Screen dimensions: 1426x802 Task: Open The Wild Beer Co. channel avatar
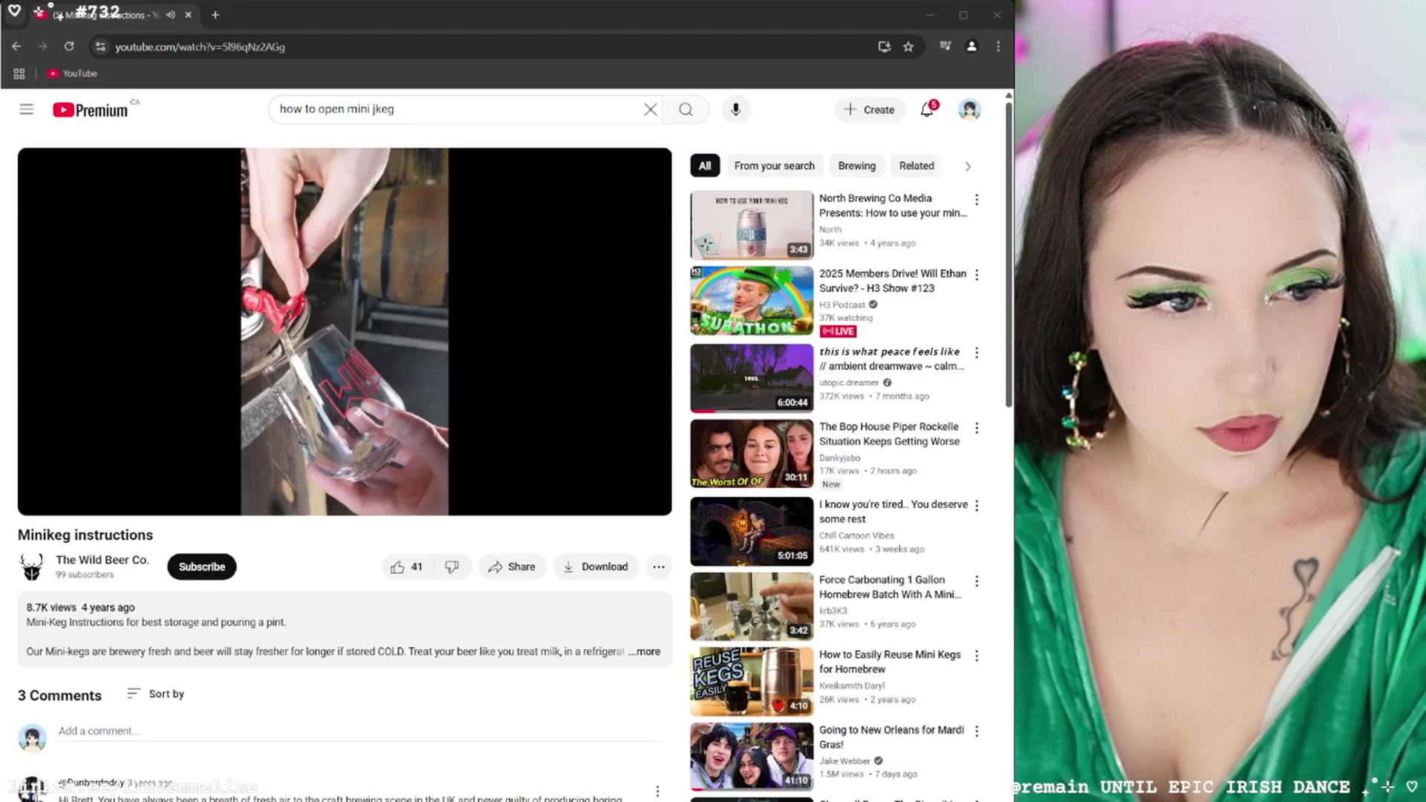(x=31, y=567)
